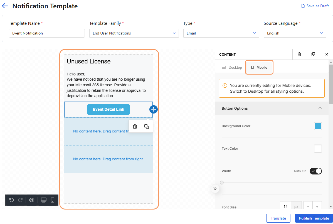This screenshot has width=333, height=224.
Task: Open the Template Family dropdown
Action: click(x=134, y=33)
